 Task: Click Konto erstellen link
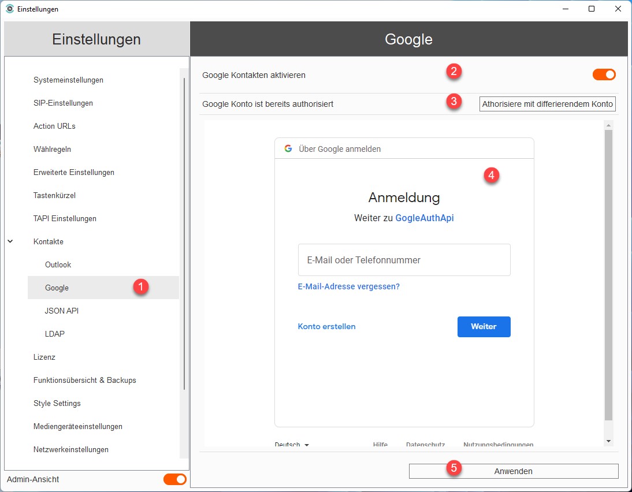coord(326,326)
